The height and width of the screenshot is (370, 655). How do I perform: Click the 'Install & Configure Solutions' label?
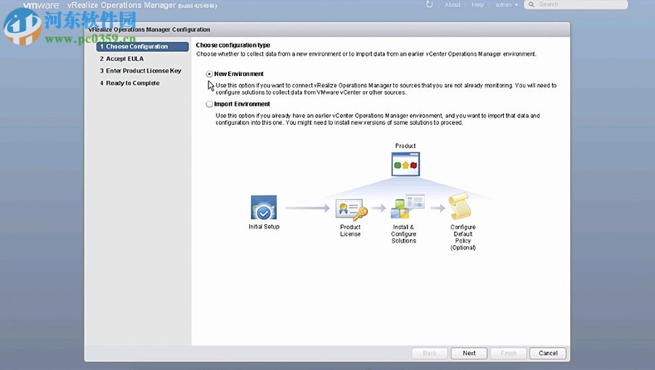click(404, 234)
